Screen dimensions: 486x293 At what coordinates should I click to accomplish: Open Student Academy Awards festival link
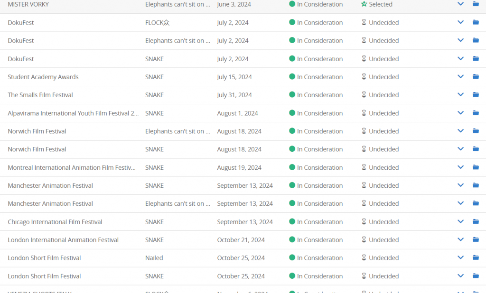coord(43,77)
